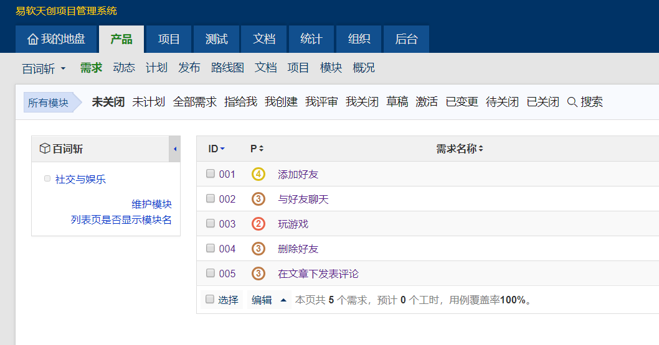Click the 所有模块 breadcrumb label
The image size is (659, 345).
click(x=48, y=103)
